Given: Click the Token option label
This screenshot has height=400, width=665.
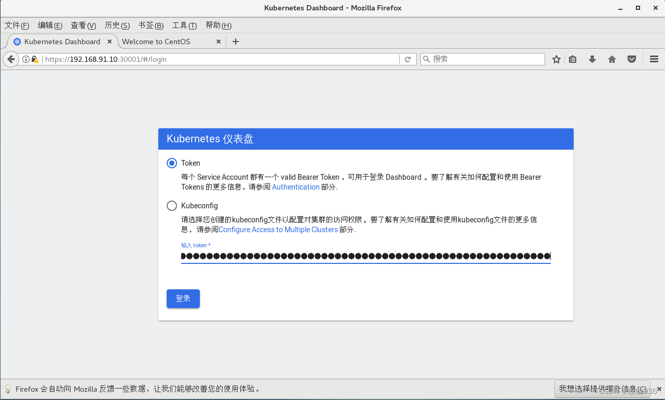Looking at the screenshot, I should pos(191,163).
